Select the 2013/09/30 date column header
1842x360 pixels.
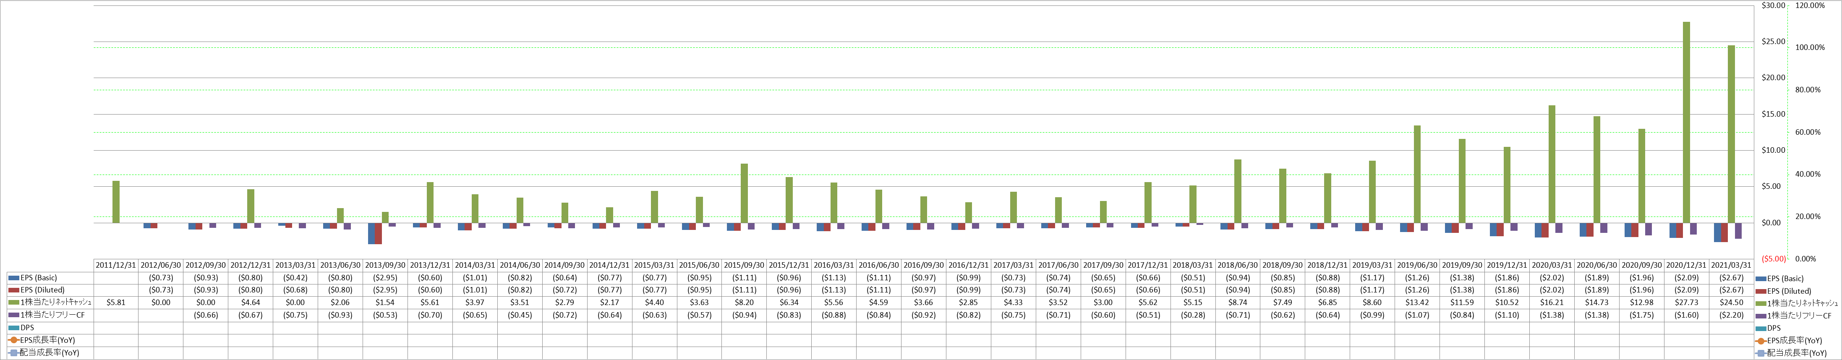click(x=385, y=265)
